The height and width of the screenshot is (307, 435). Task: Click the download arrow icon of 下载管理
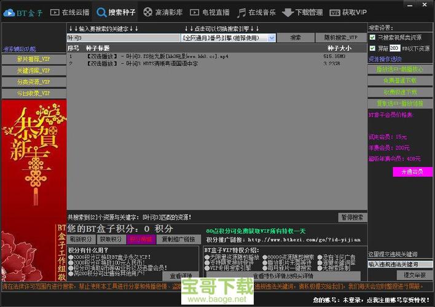[288, 12]
